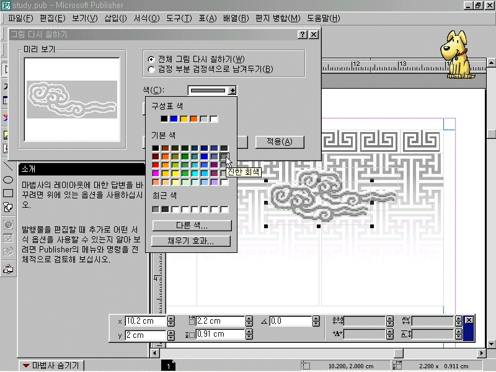Click the y position input field

point(146,335)
